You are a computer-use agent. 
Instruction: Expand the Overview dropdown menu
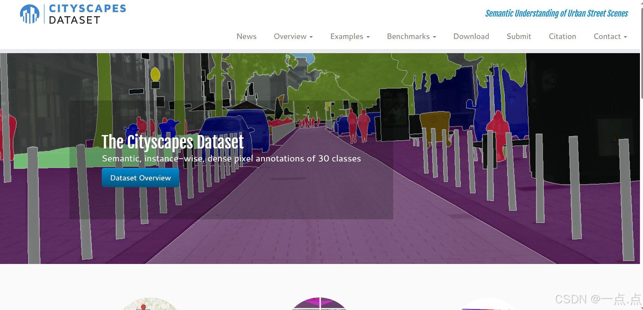[x=293, y=36]
